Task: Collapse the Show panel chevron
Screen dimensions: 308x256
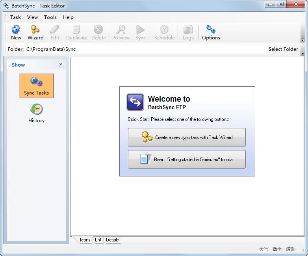Action: [x=61, y=64]
